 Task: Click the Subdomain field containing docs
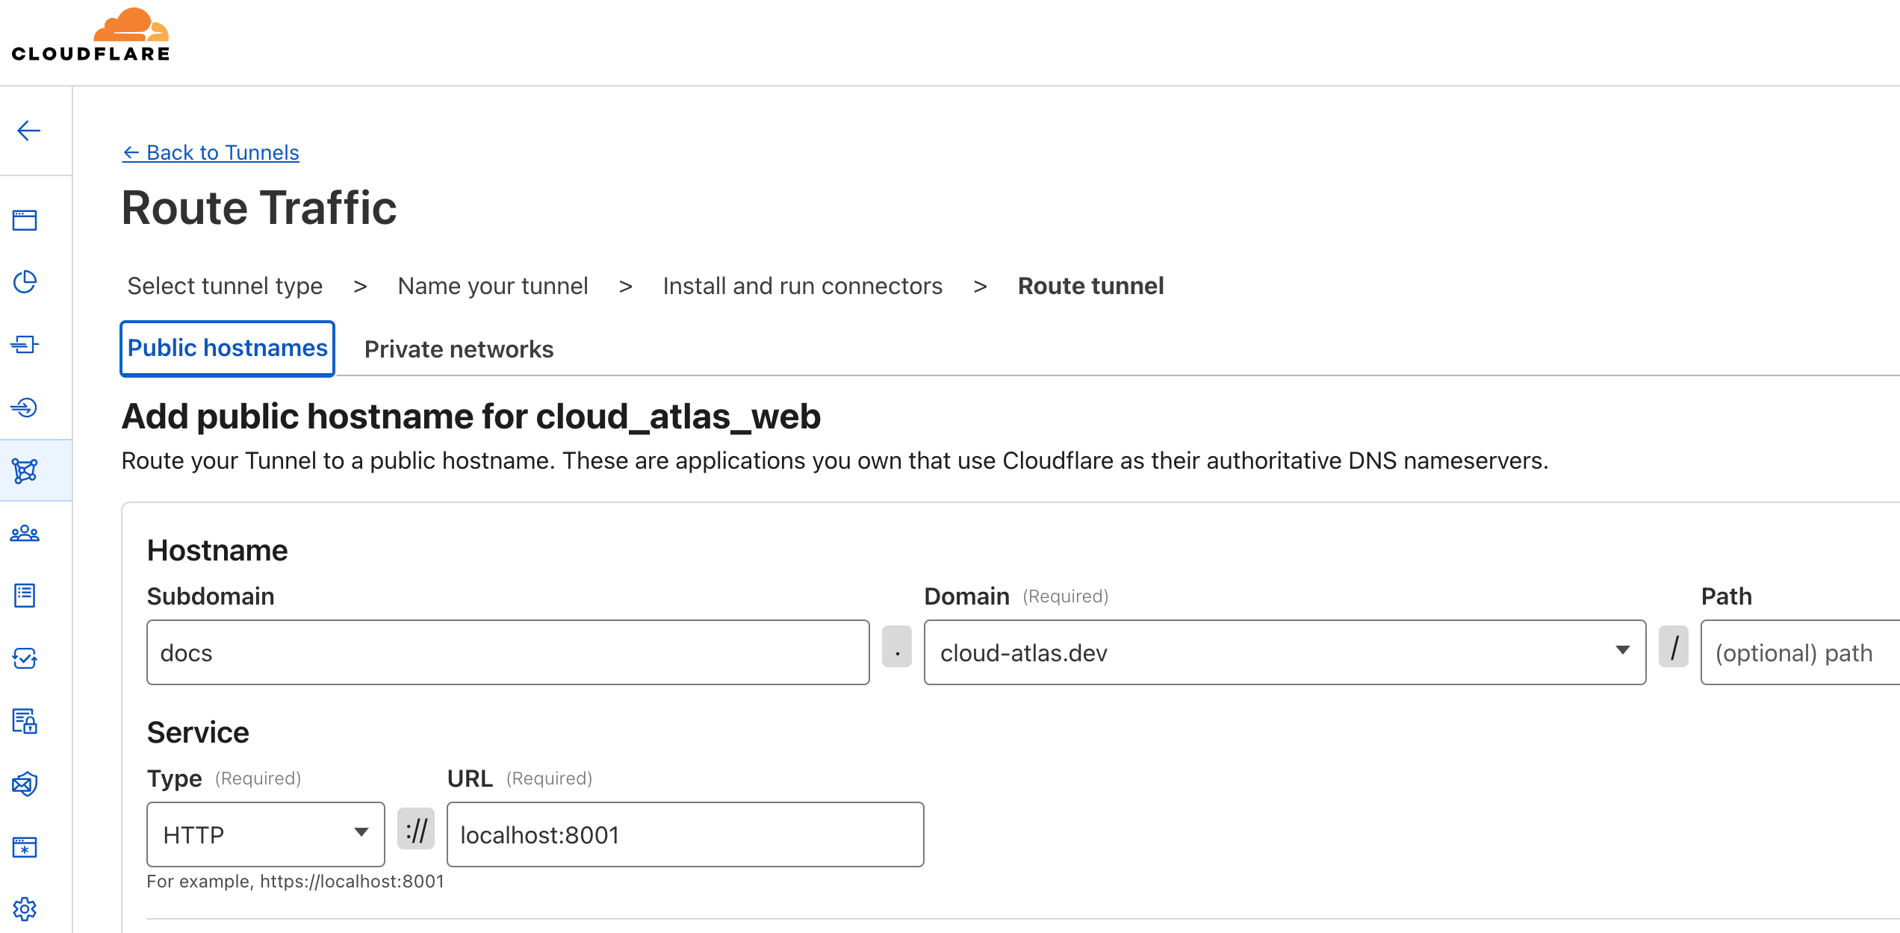coord(508,652)
